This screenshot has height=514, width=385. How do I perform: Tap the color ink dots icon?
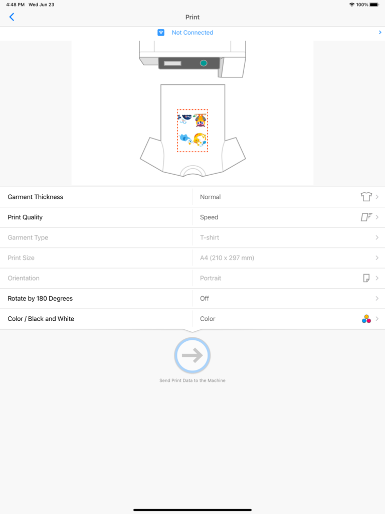point(366,319)
